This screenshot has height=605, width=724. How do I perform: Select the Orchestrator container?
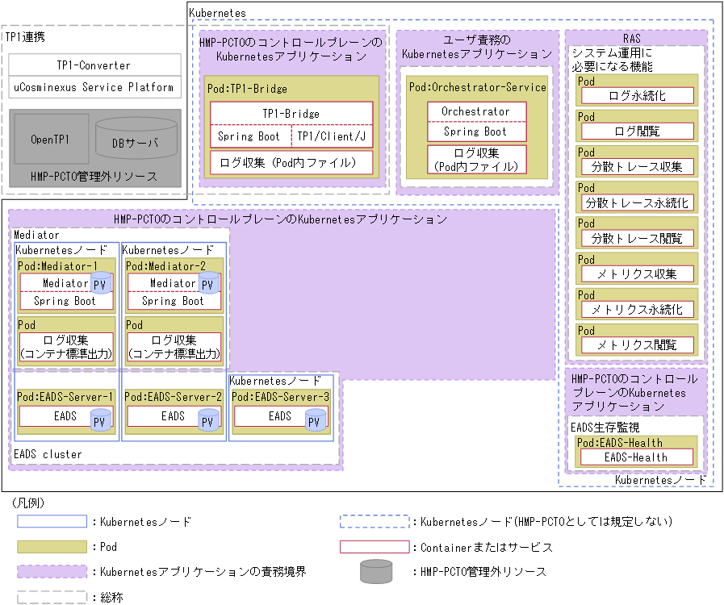(x=476, y=111)
